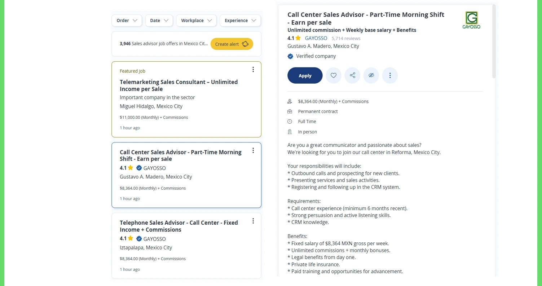Click the share icon next to Apply
542x286 pixels.
point(352,75)
